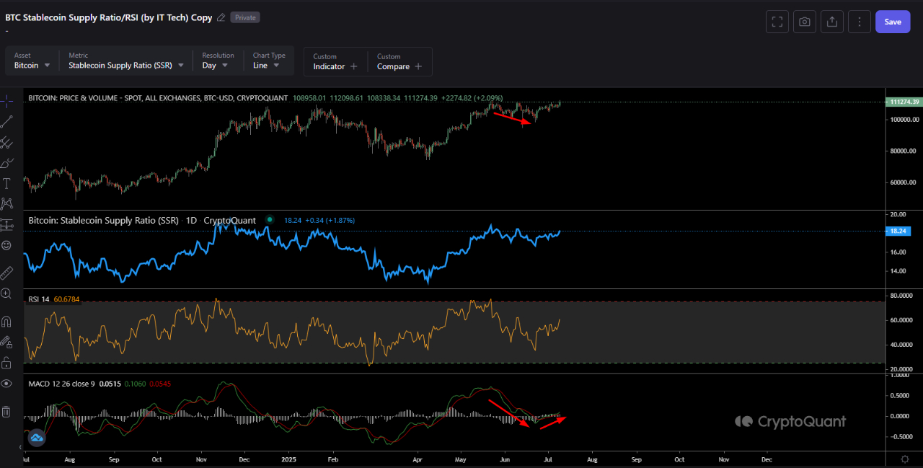Enable magnet mode in the drawing toolbar
Image resolution: width=923 pixels, height=468 pixels.
coord(7,321)
